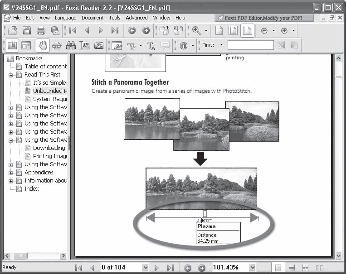Go to the last page in toolbar
Image resolution: width=346 pixels, height=274 pixels.
pyautogui.click(x=115, y=30)
